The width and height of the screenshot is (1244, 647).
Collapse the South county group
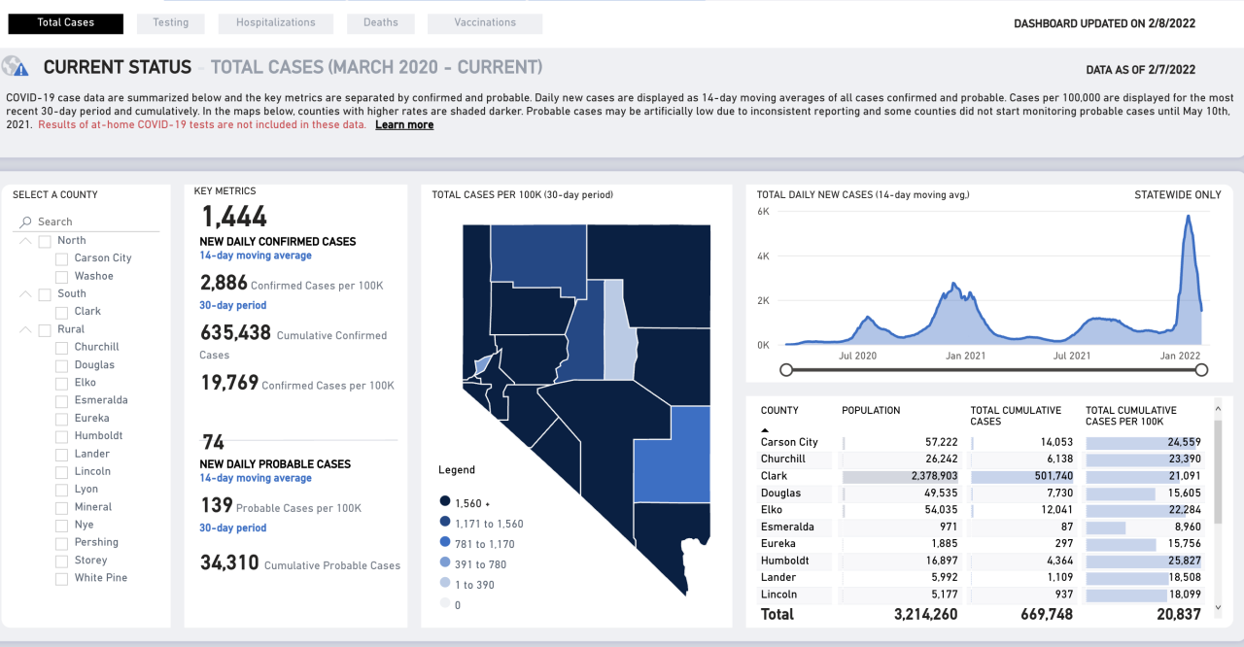(25, 293)
